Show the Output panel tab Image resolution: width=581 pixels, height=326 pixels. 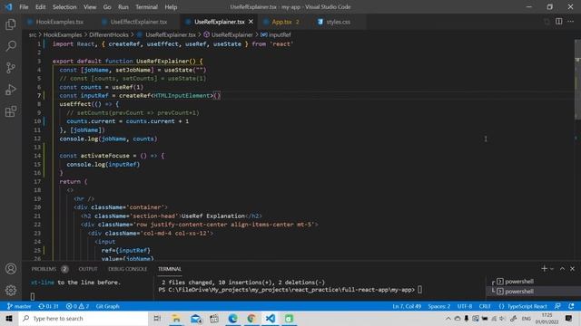tap(88, 269)
